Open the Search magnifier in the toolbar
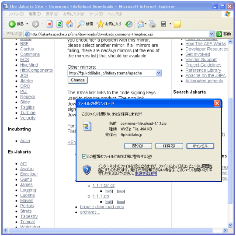Screen dimensions: 236x236 click(x=81, y=24)
